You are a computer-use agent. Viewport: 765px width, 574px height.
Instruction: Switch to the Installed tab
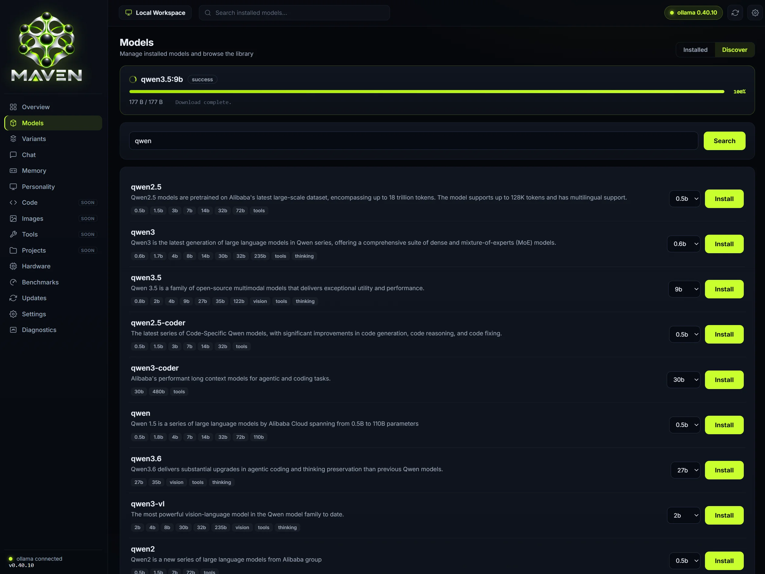(x=695, y=50)
